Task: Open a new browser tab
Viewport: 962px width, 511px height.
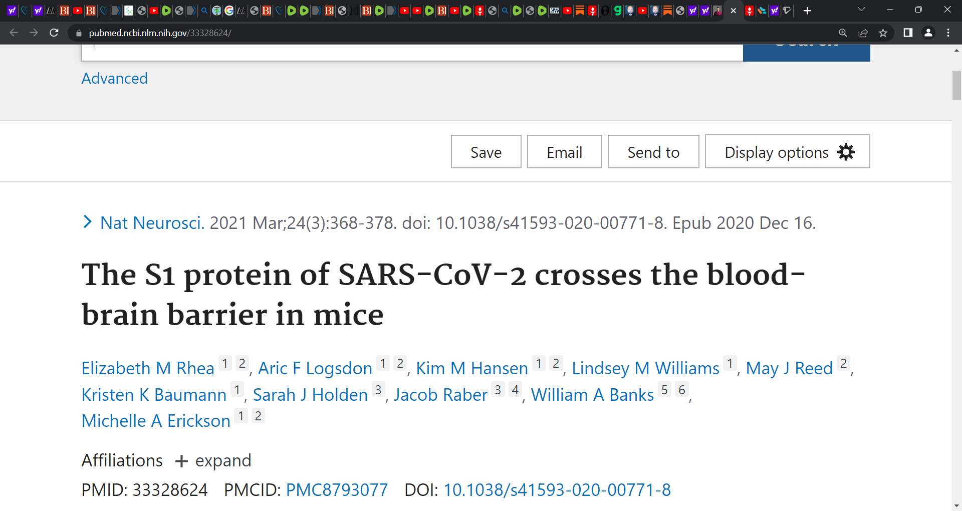Action: [x=807, y=11]
